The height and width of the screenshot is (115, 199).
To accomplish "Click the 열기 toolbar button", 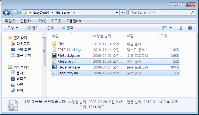I will click(x=32, y=28).
